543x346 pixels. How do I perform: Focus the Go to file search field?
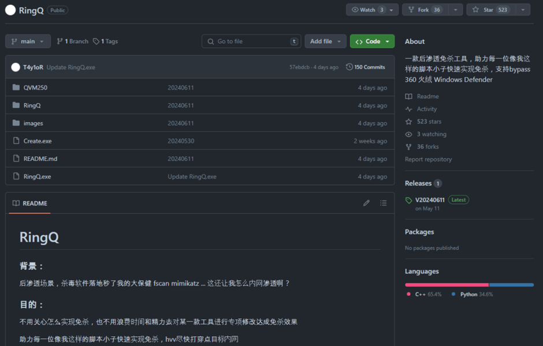(x=251, y=41)
